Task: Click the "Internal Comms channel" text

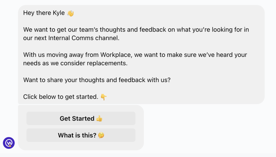Action: tap(84, 38)
